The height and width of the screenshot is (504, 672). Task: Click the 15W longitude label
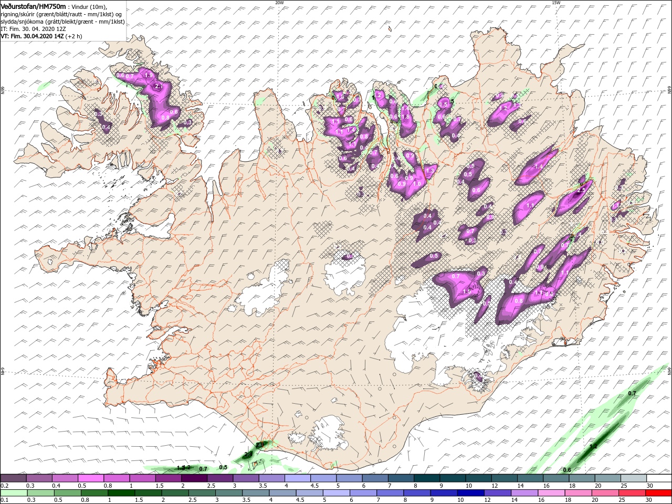pyautogui.click(x=556, y=3)
